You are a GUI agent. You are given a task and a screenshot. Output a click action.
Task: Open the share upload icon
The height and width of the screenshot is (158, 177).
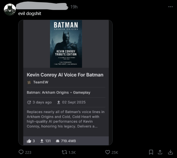point(160,152)
